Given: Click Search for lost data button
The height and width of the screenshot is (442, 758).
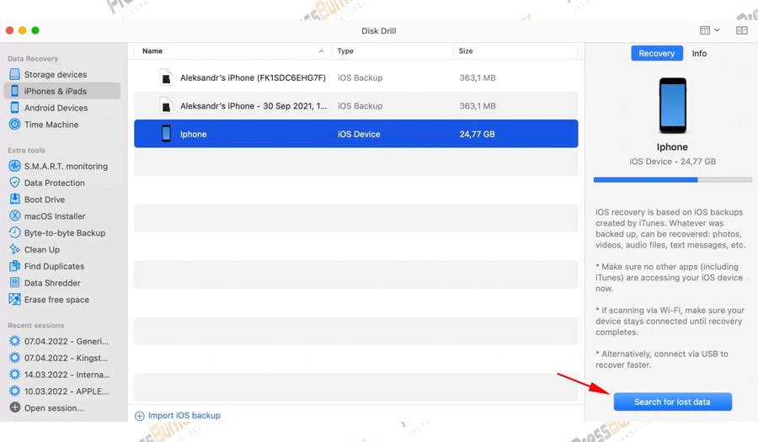Looking at the screenshot, I should (x=671, y=402).
